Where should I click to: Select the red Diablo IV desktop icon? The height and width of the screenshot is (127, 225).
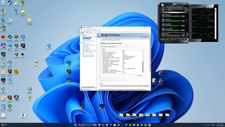160,72
